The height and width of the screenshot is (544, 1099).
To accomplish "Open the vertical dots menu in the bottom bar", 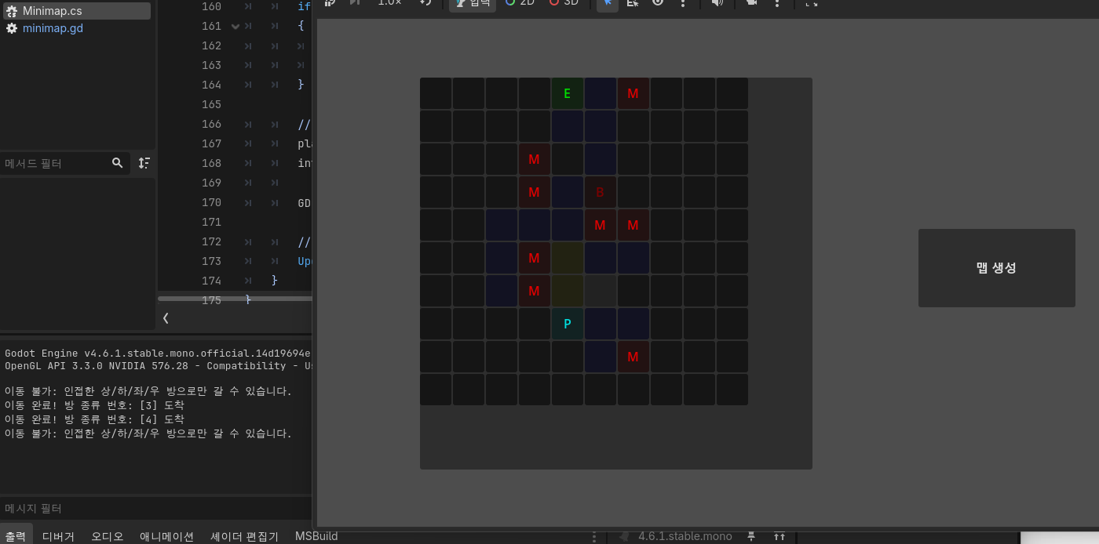I will (594, 536).
